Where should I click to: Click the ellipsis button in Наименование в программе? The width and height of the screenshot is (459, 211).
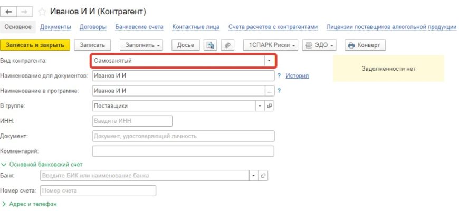[x=269, y=91]
